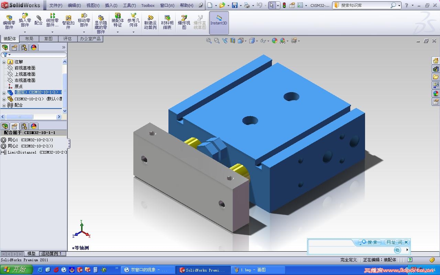
Task: Open the Toolbox menu
Action: point(148,5)
